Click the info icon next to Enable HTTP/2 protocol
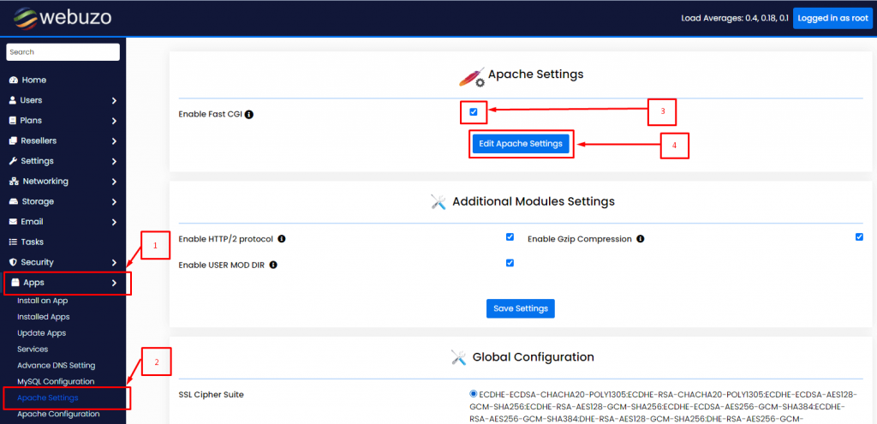 (x=281, y=239)
